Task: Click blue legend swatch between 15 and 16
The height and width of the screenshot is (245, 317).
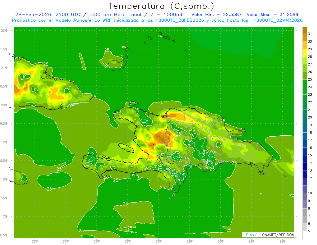Action: (x=305, y=151)
